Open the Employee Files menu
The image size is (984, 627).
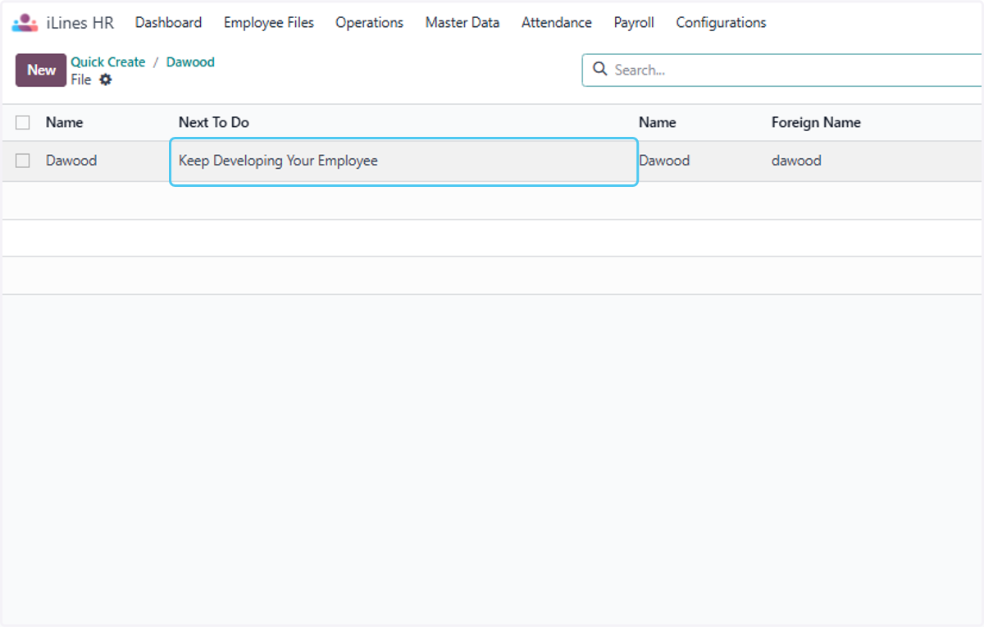coord(269,23)
